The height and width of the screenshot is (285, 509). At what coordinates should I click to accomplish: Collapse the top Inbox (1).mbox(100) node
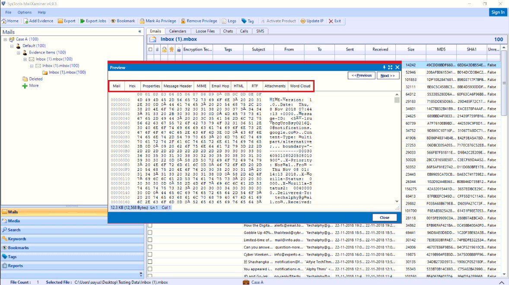tap(25, 60)
